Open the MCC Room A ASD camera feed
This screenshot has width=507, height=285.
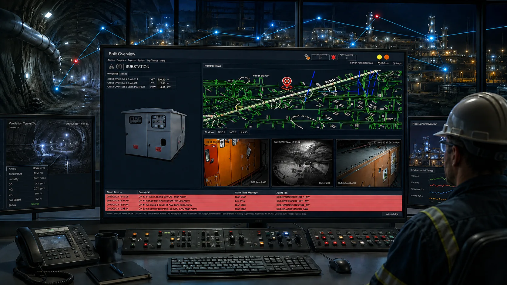pos(236,162)
